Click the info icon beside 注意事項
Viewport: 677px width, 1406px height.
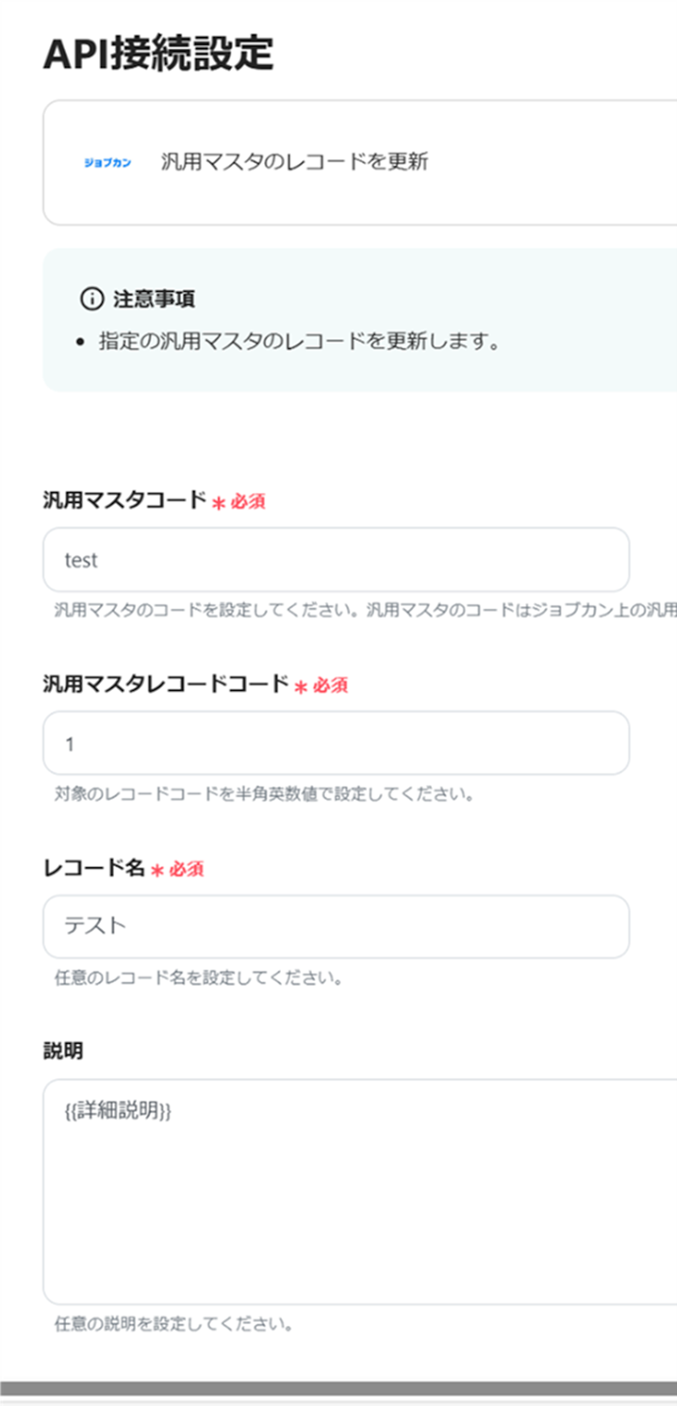point(91,299)
